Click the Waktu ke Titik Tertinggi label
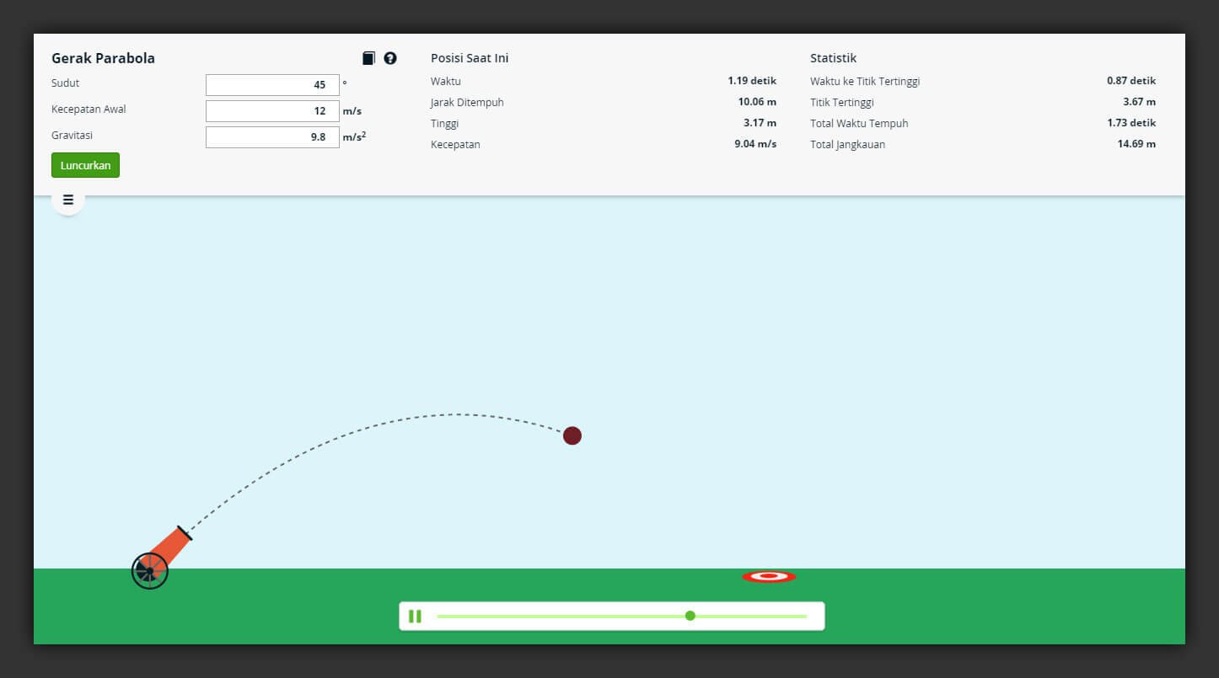 coord(865,82)
